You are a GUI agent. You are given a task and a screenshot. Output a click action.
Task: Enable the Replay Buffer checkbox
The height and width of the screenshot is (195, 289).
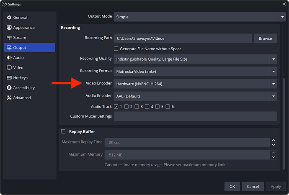(63, 131)
